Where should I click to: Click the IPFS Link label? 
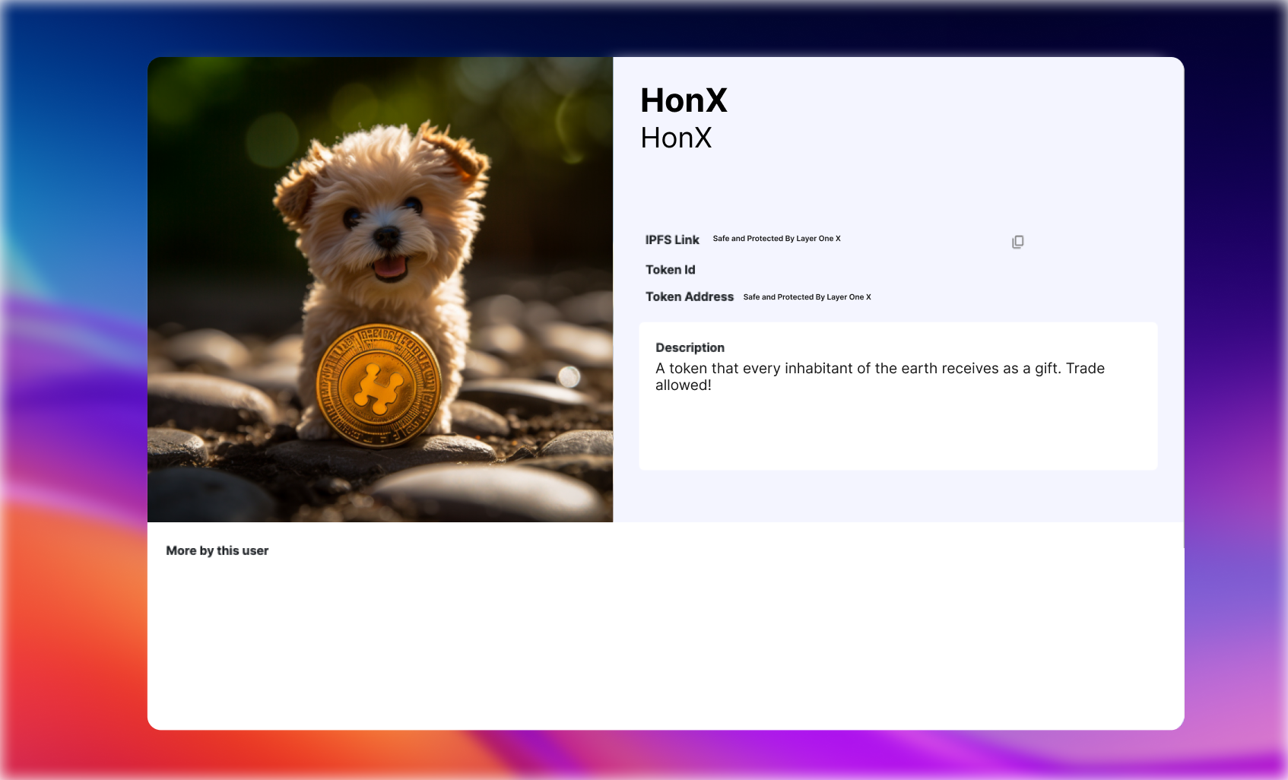click(672, 240)
